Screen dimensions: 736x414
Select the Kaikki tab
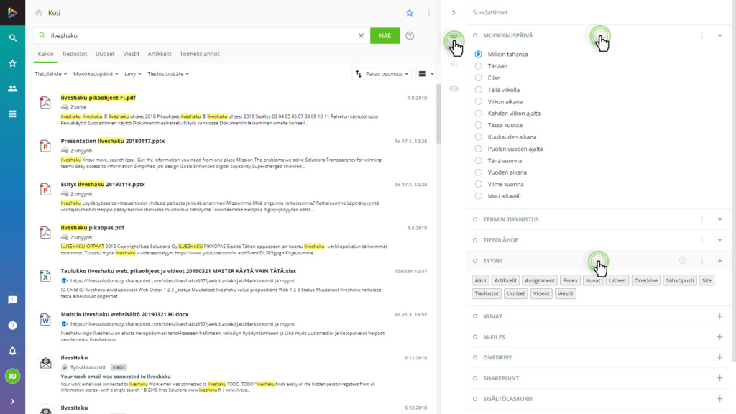tap(45, 54)
